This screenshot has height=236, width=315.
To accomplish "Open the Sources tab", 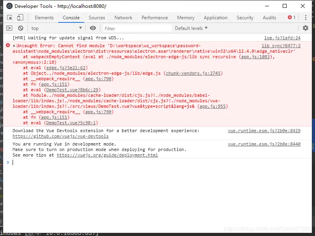I will 97,18.
